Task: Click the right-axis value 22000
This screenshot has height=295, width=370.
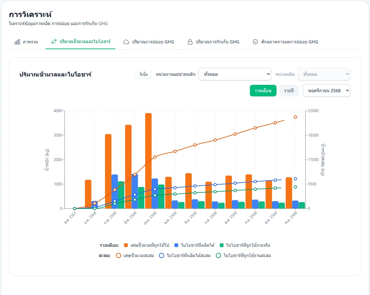Action: (313, 111)
